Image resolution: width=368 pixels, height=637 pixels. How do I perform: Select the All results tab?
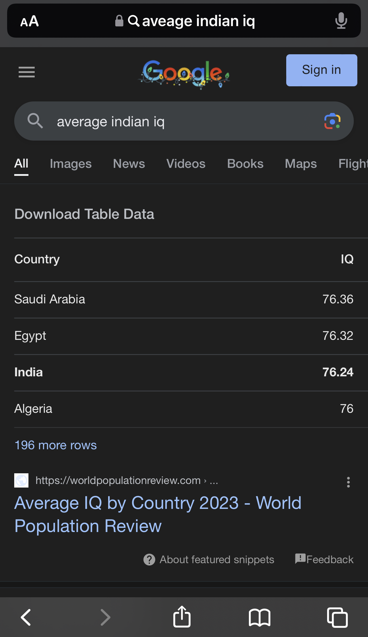click(x=21, y=163)
